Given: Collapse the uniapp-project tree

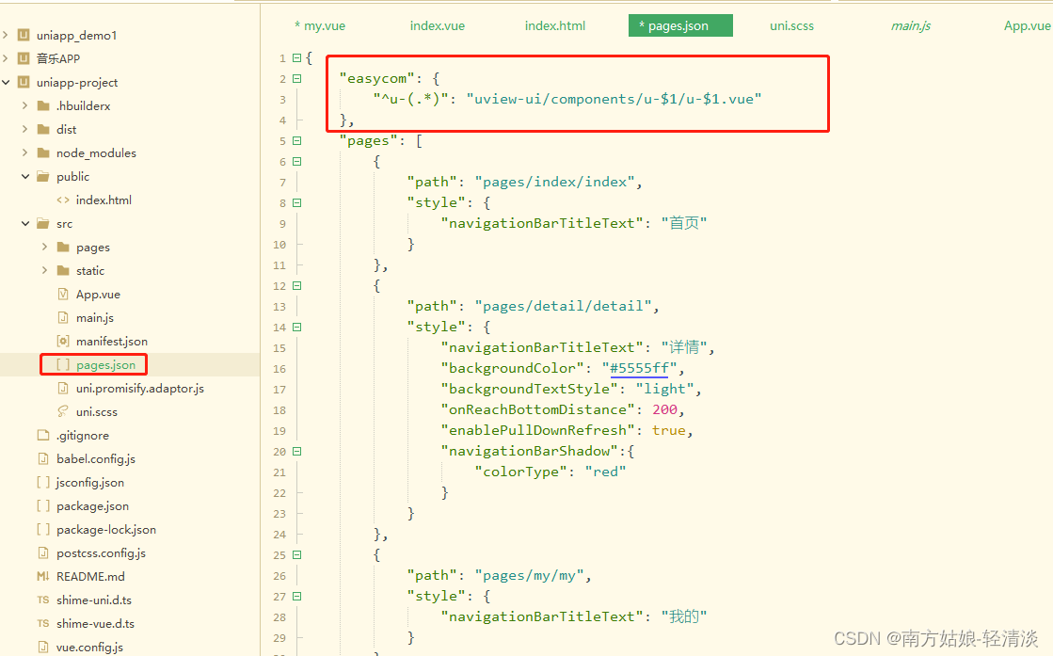Looking at the screenshot, I should click(6, 82).
